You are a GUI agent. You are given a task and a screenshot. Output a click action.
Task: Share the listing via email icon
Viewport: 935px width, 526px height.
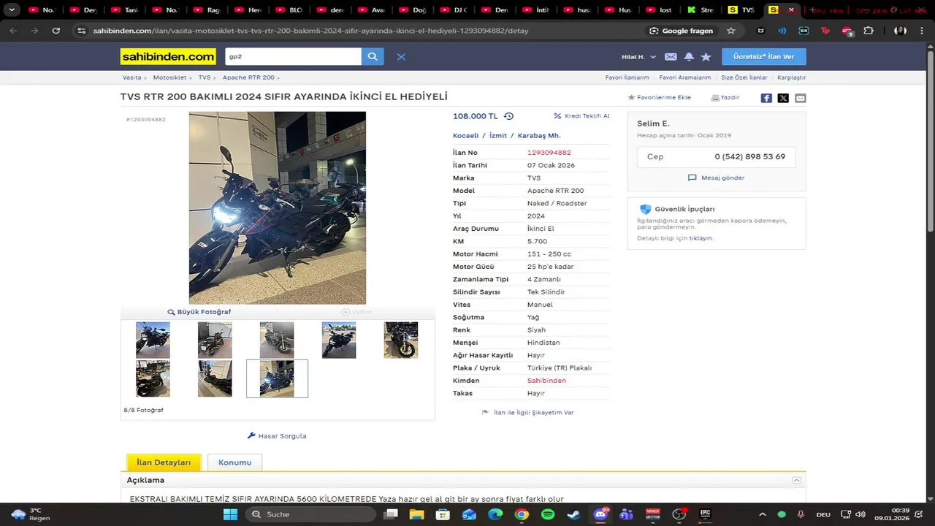(801, 98)
